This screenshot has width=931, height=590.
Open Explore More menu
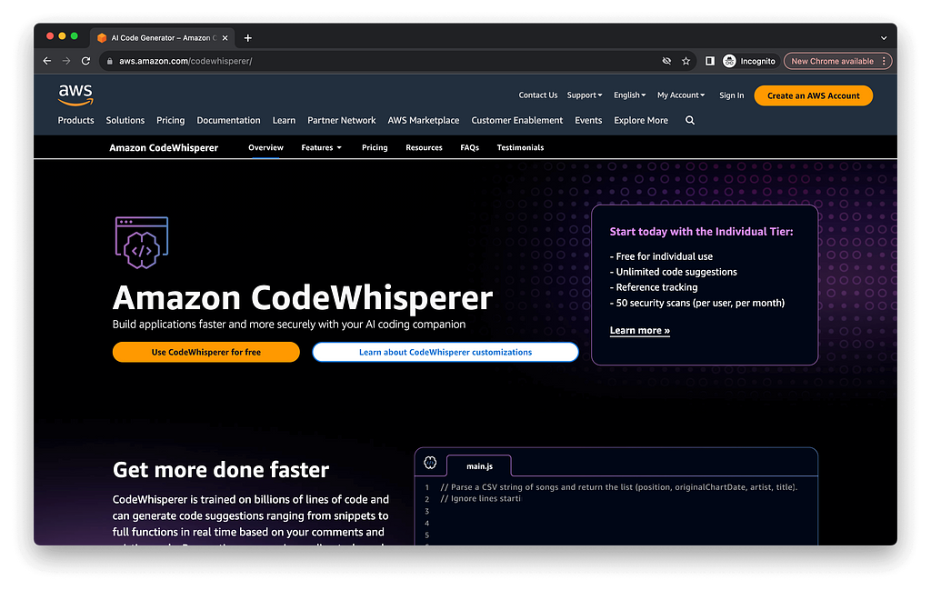coord(641,121)
